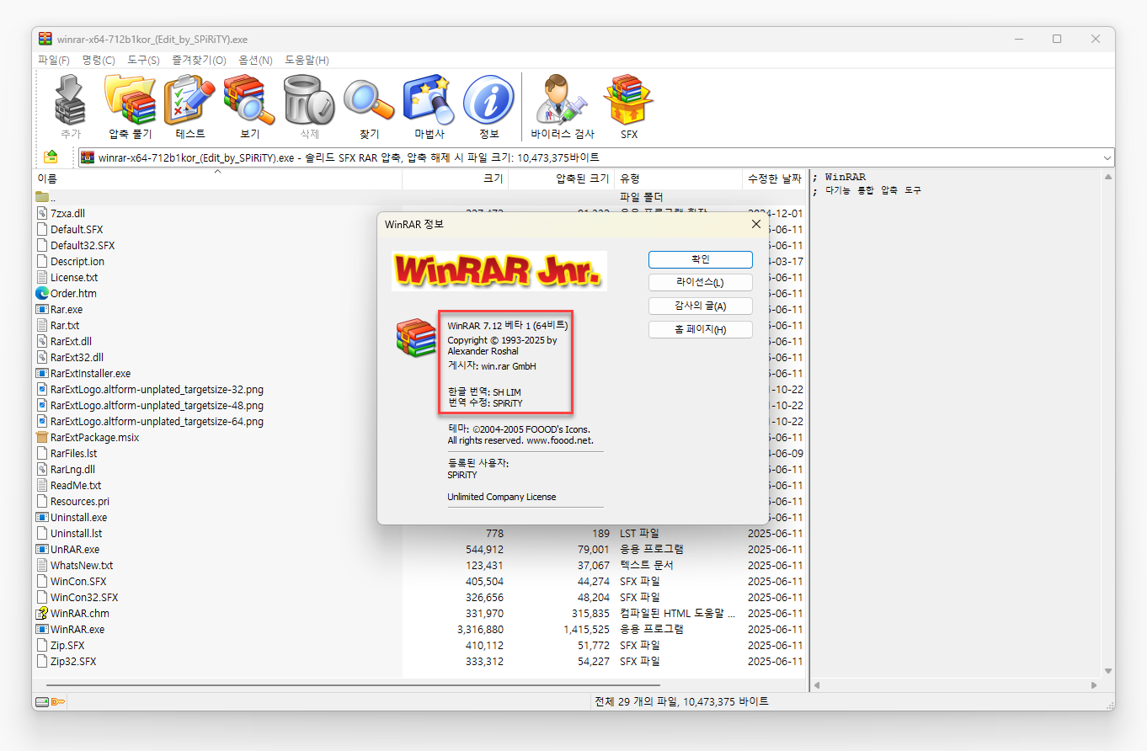
Task: Open the 옵션(N) menu
Action: coord(255,60)
